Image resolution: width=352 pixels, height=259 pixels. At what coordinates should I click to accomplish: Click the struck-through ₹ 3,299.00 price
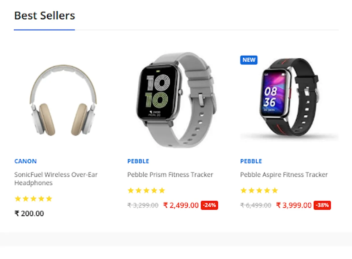click(x=143, y=205)
